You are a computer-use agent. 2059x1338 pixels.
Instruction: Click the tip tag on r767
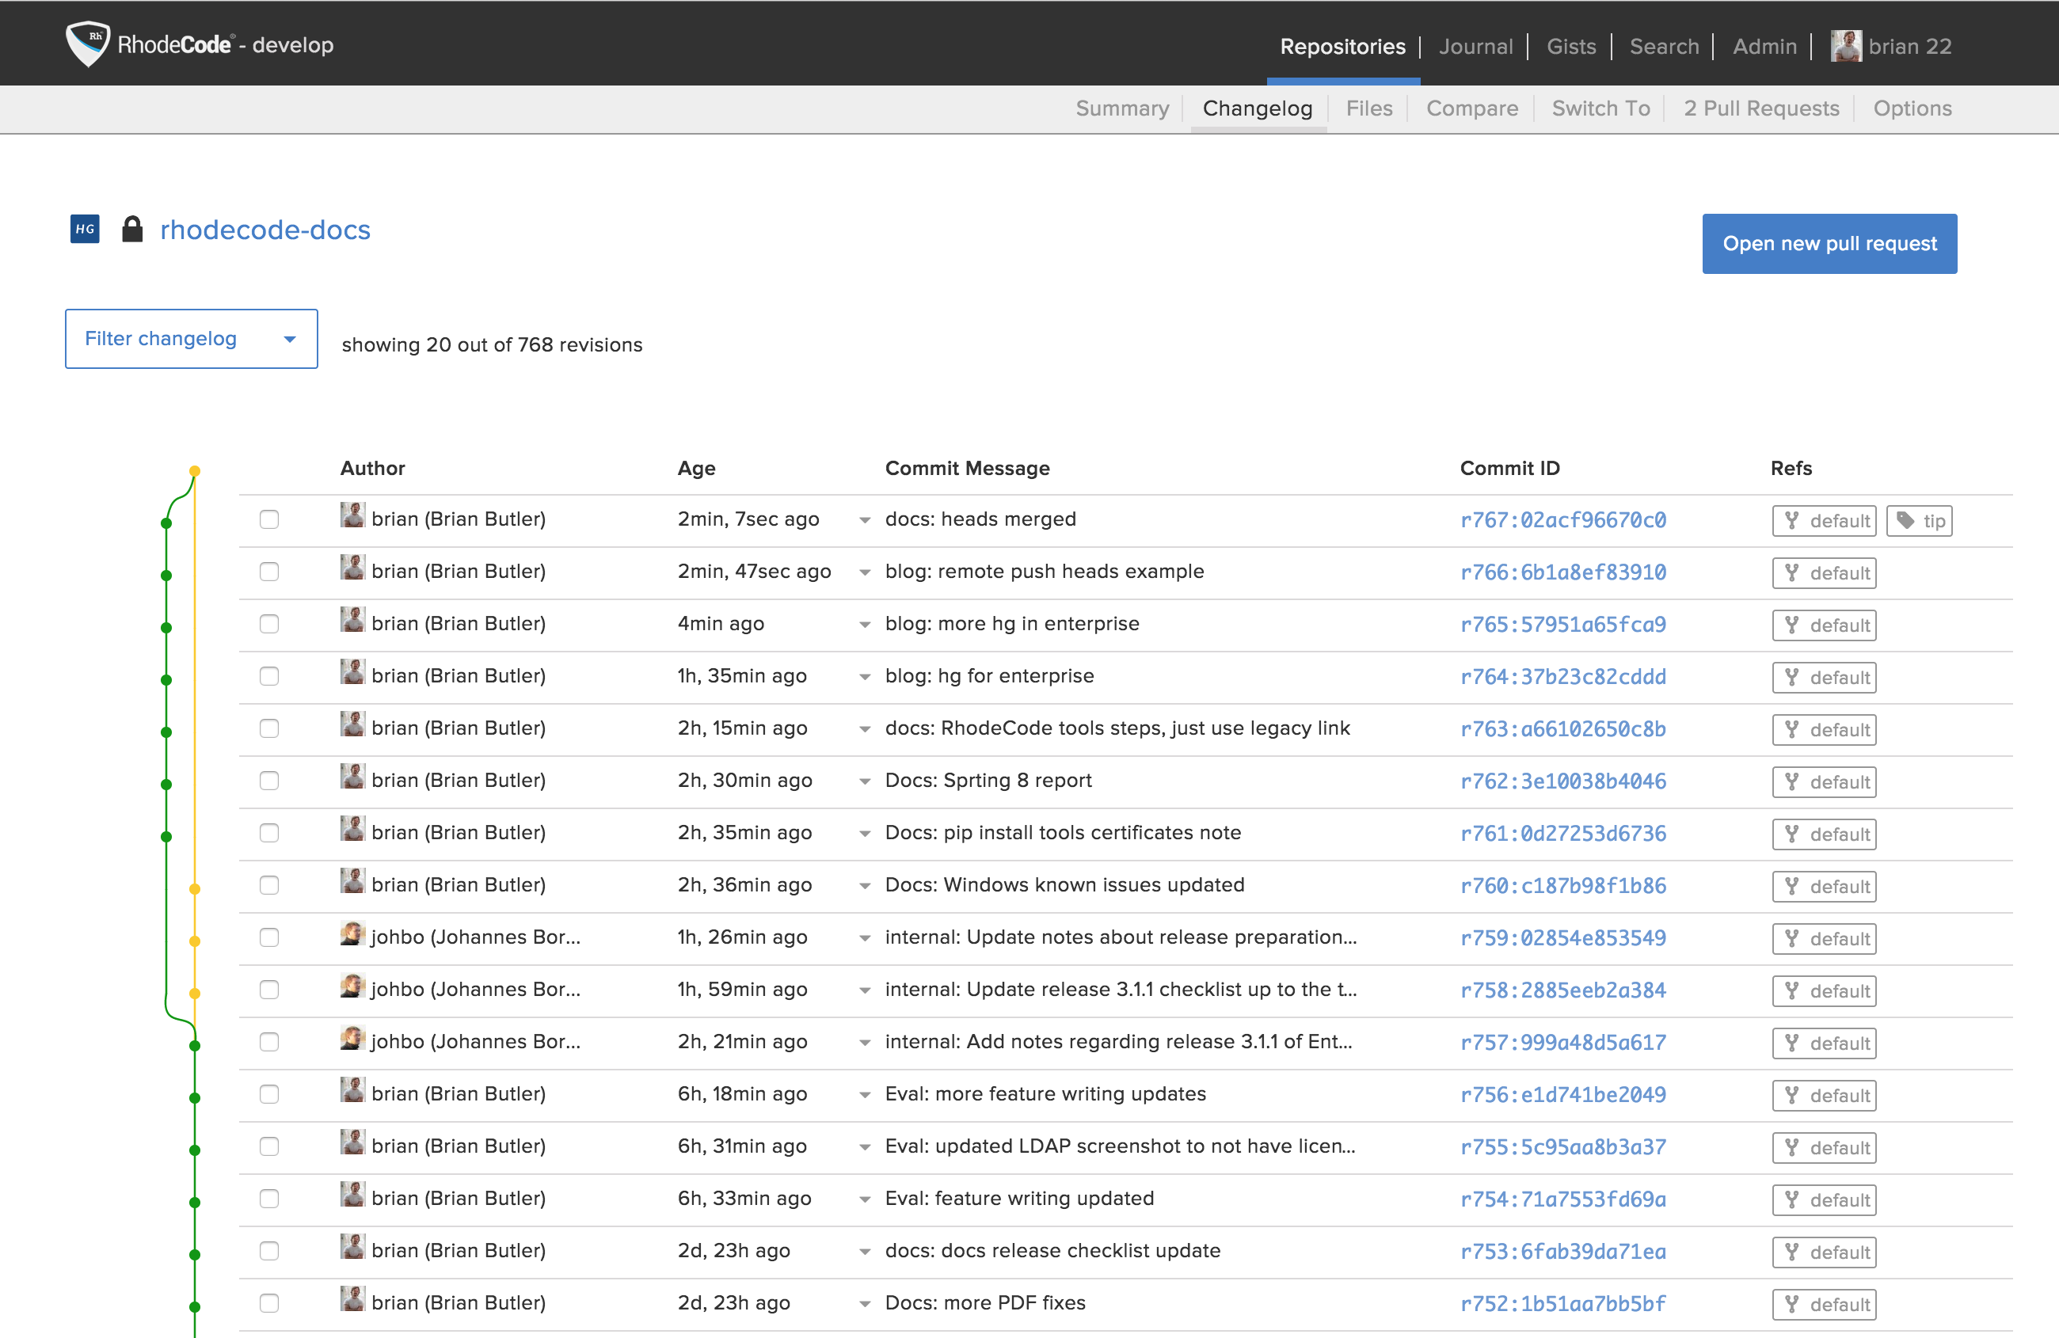[x=1920, y=521]
